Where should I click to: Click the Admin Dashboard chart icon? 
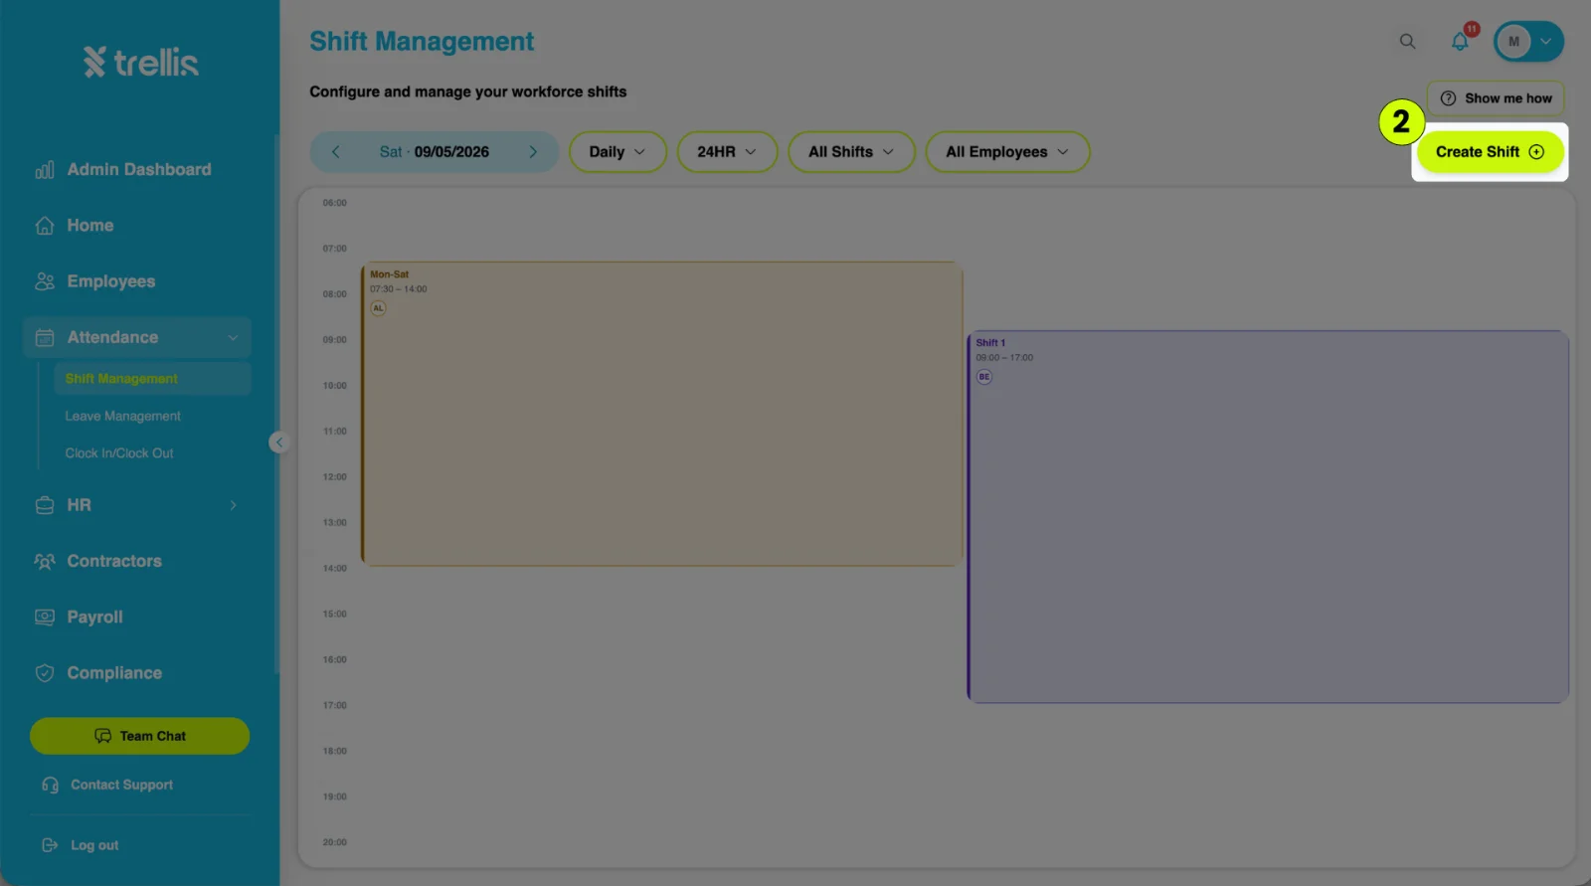[x=45, y=170]
